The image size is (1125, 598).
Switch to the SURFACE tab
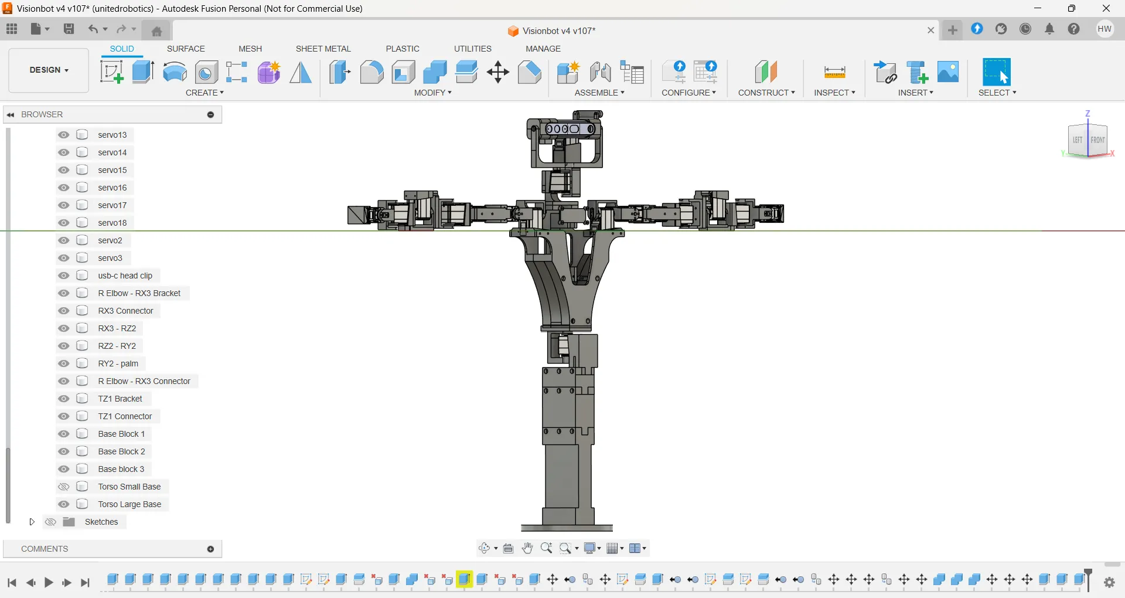pos(186,49)
